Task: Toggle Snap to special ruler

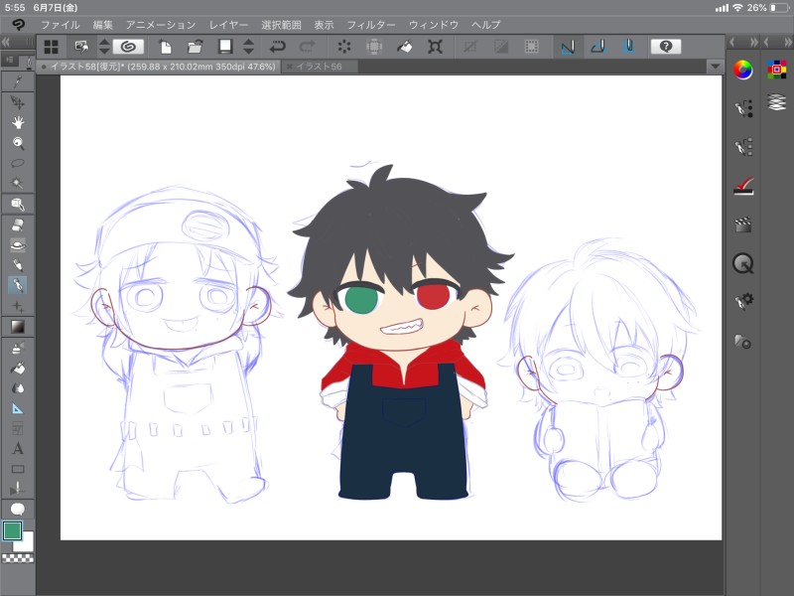Action: pyautogui.click(x=598, y=47)
